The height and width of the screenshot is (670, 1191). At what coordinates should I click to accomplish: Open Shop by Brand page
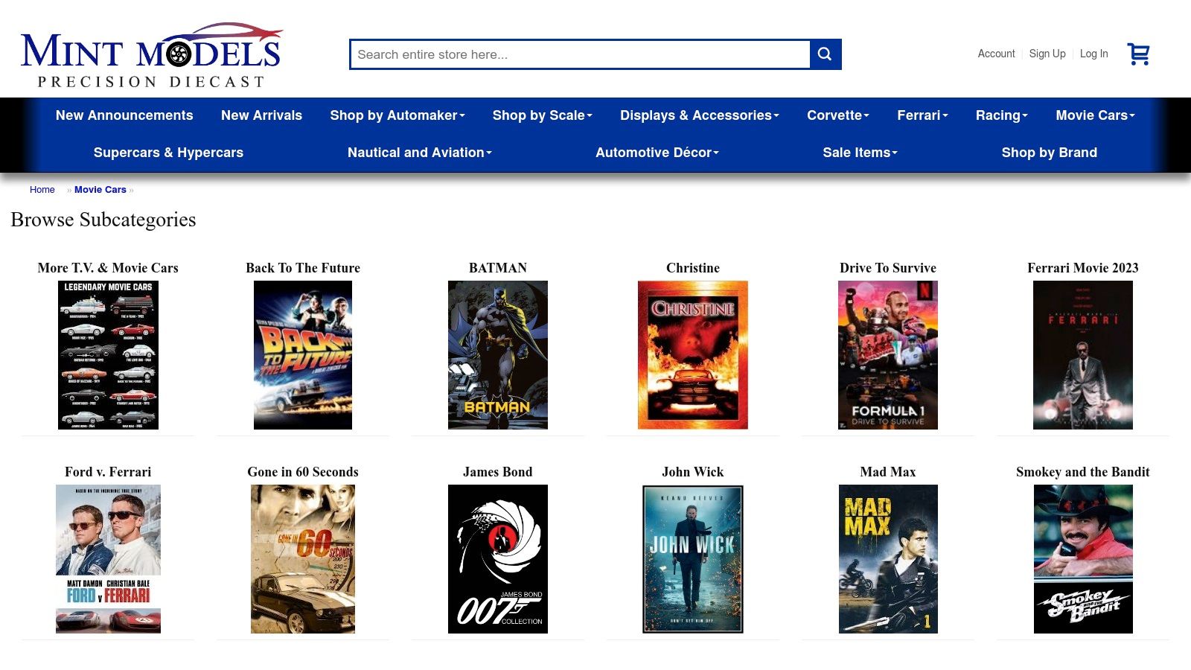[x=1049, y=153]
